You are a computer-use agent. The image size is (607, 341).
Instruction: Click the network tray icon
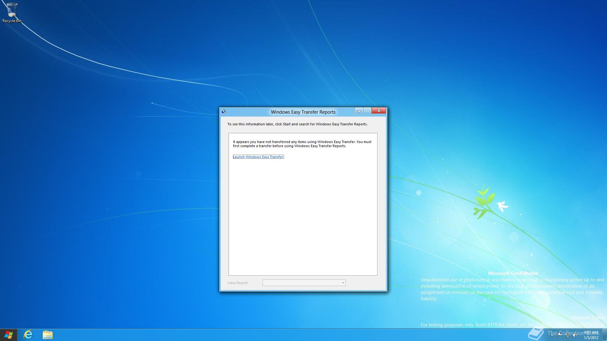(567, 335)
